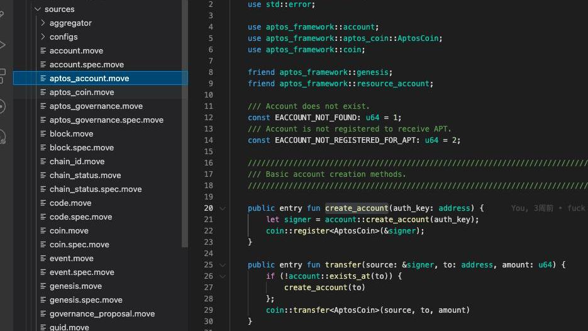Click the file icon beside account.move
This screenshot has width=588, height=331.
tap(43, 51)
